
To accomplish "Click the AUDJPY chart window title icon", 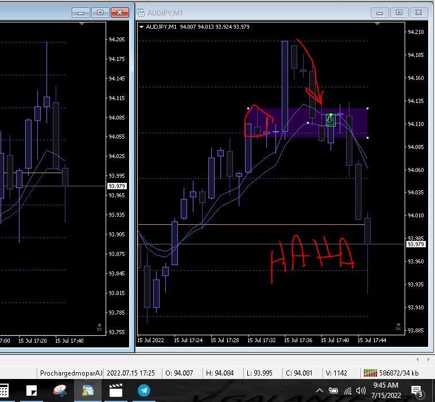I will point(140,12).
